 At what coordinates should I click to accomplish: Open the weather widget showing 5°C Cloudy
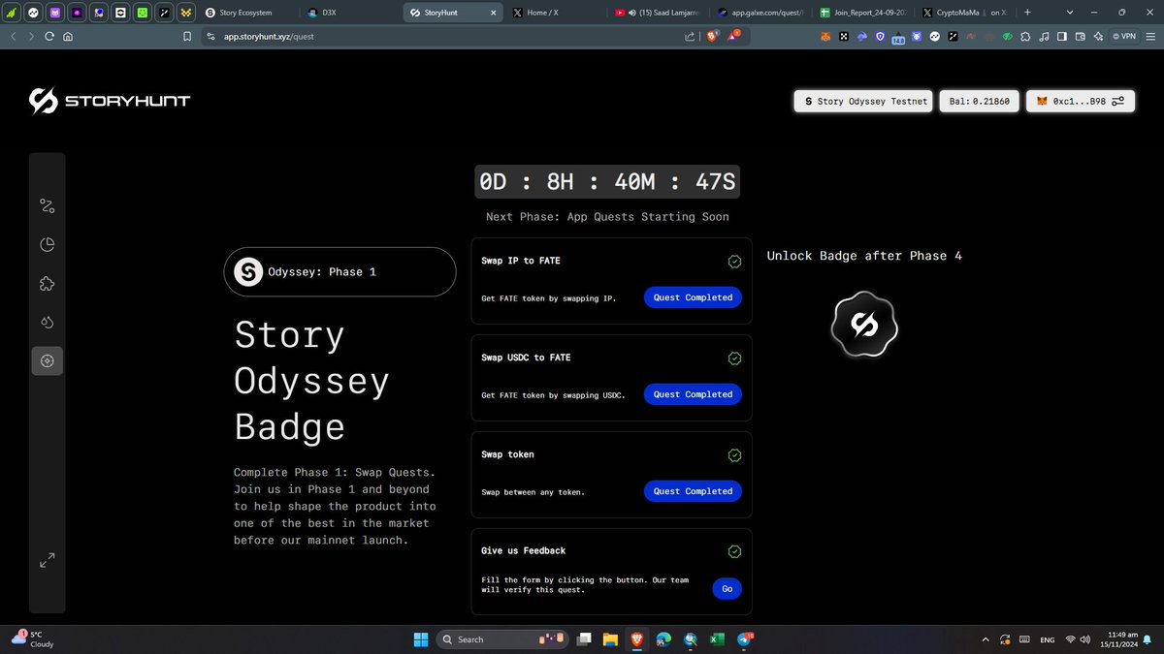[33, 638]
